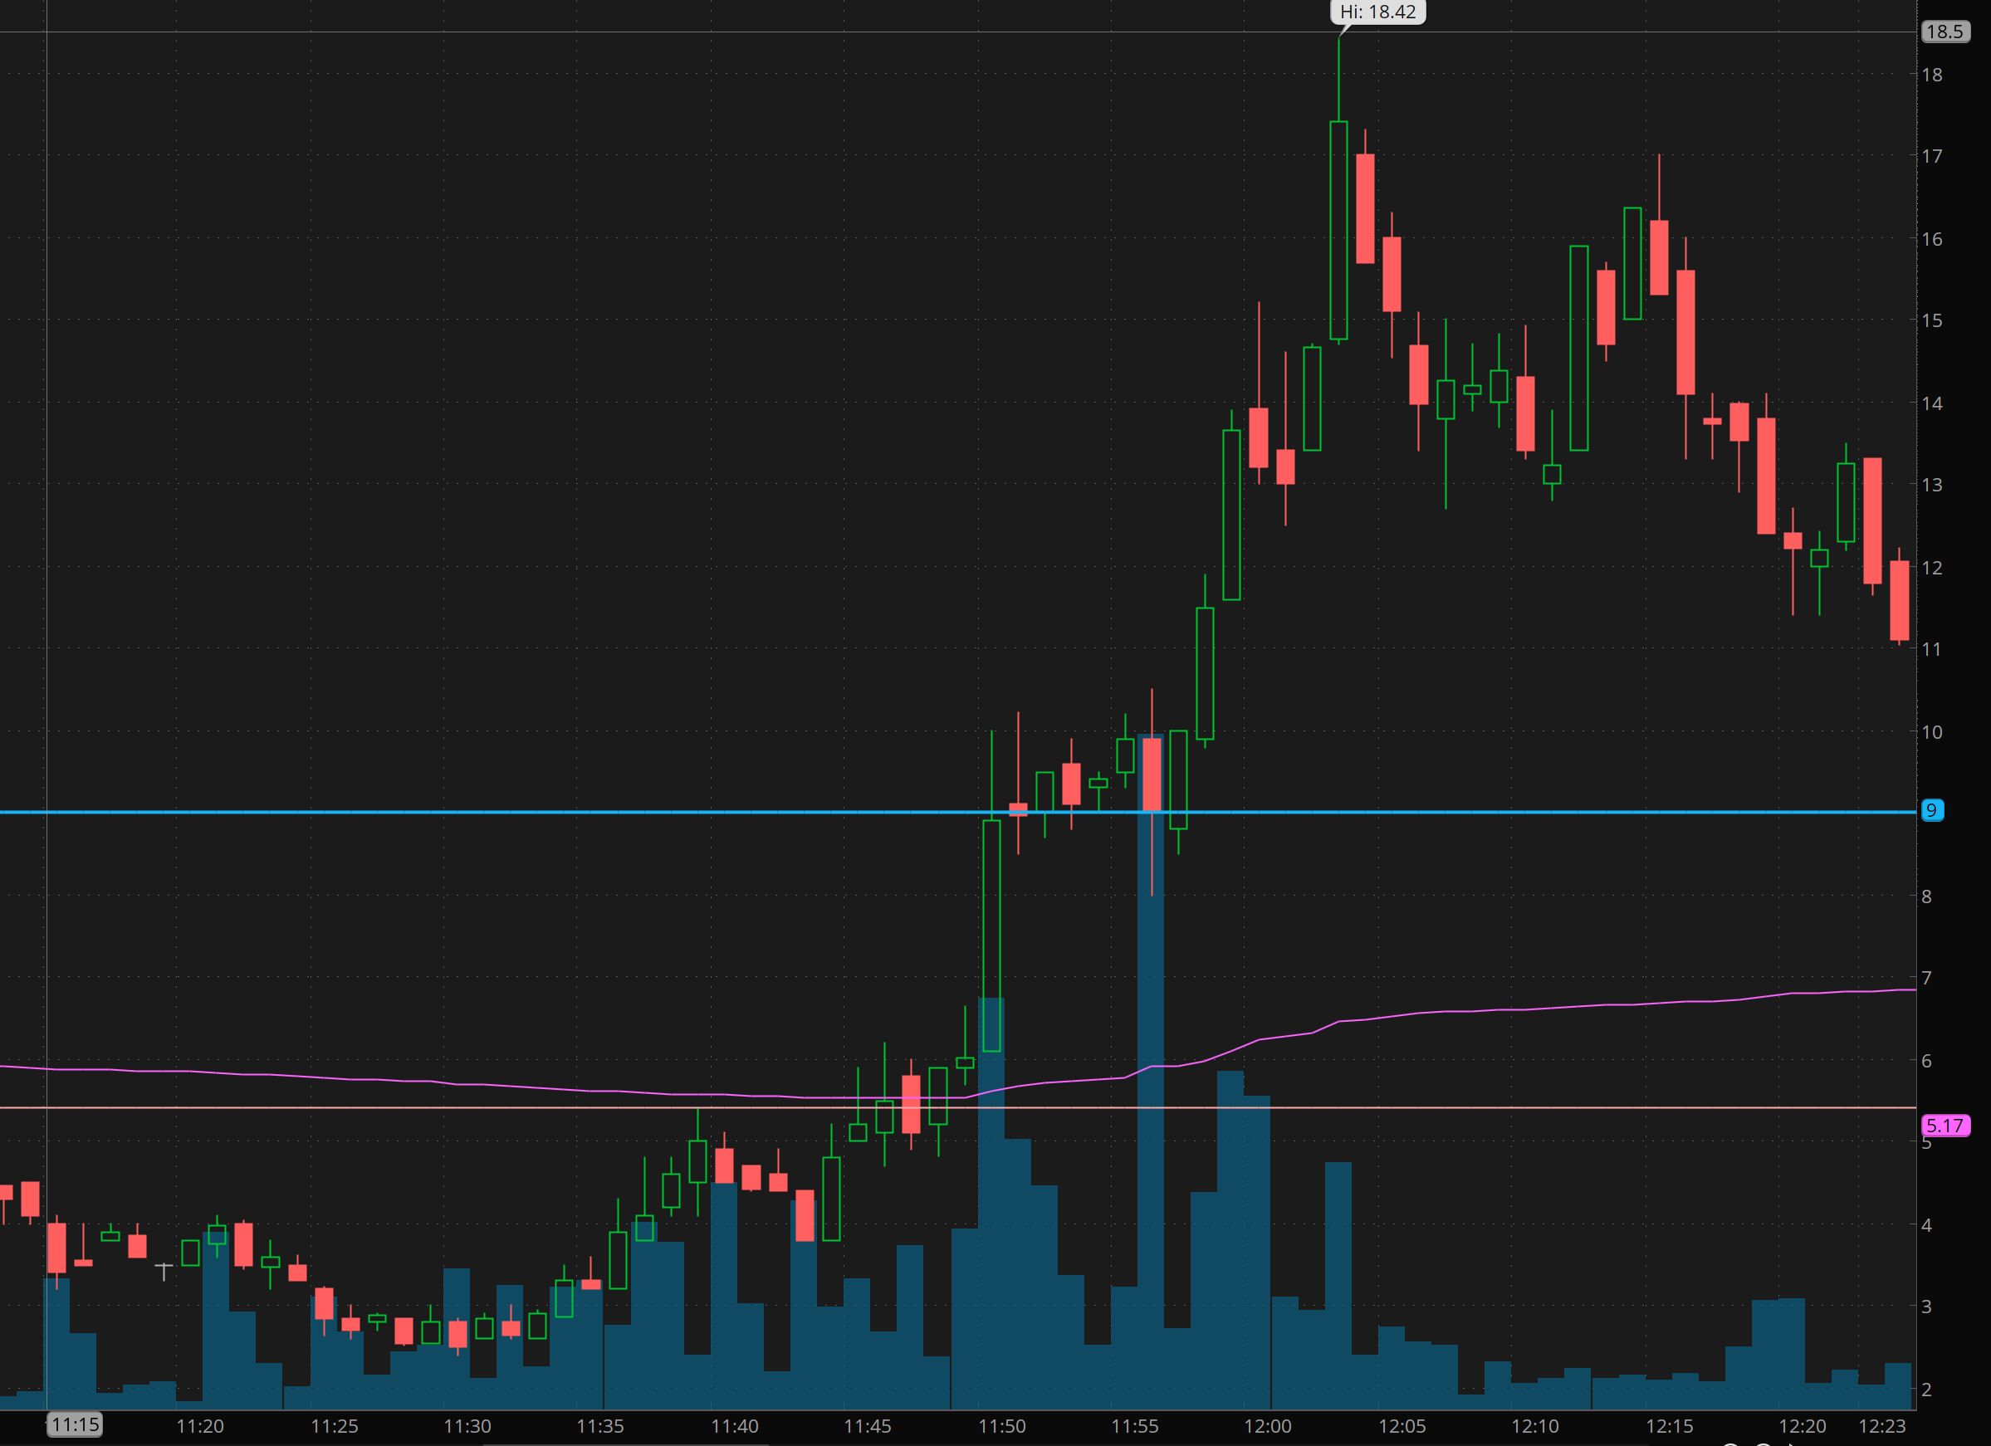Click the 11:30 time axis label
Image resolution: width=1991 pixels, height=1446 pixels.
point(467,1426)
